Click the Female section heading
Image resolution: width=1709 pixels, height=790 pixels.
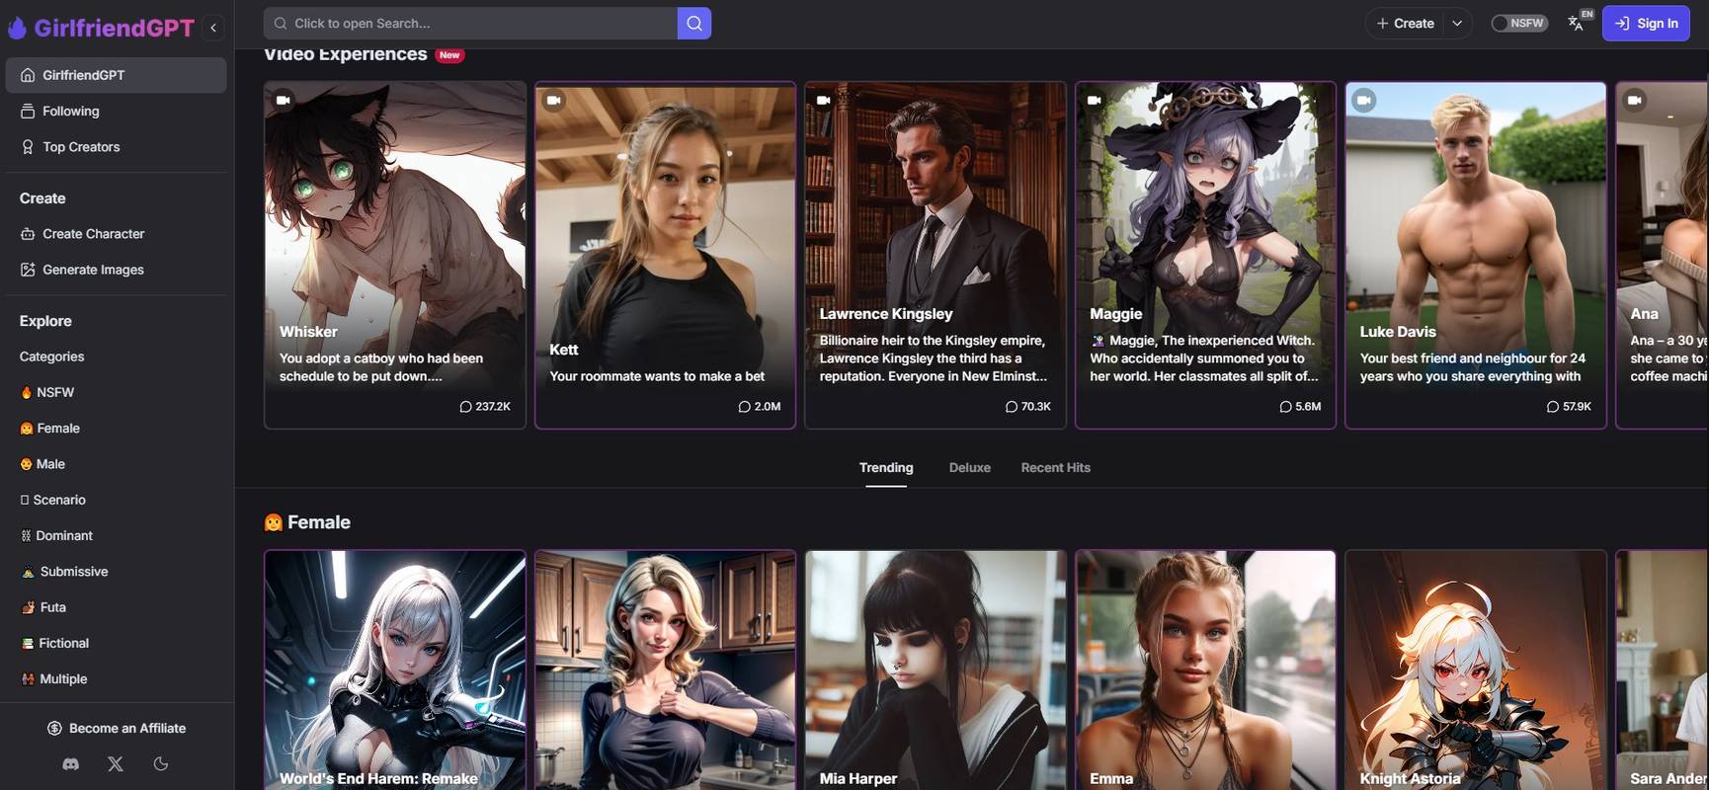[307, 522]
